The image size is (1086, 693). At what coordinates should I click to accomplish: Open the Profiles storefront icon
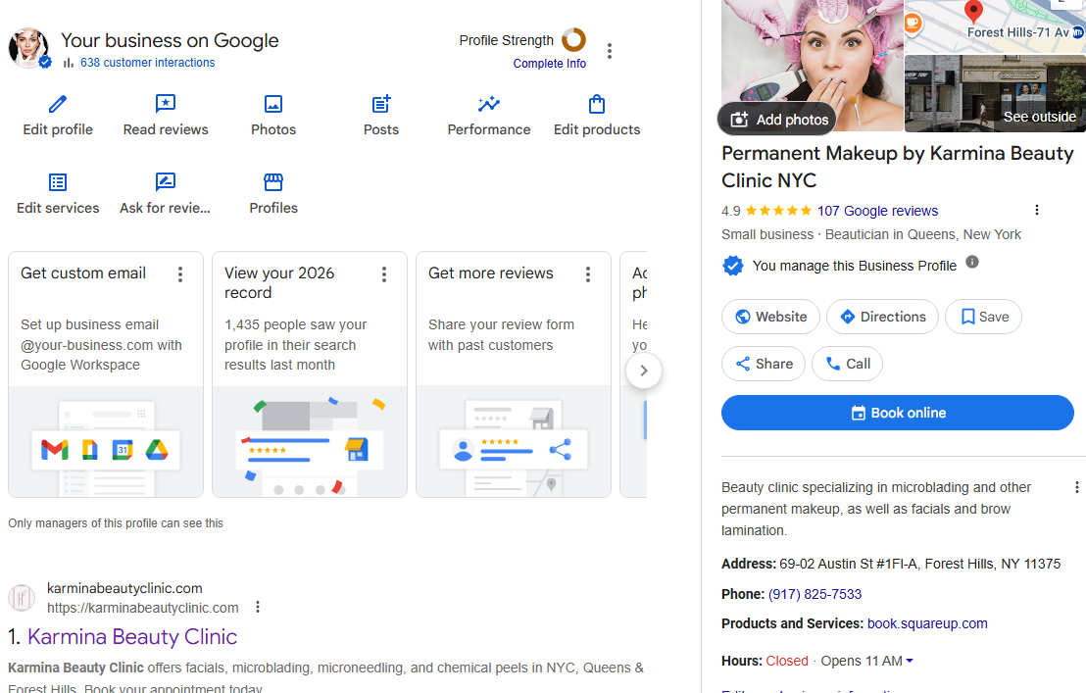point(273,183)
